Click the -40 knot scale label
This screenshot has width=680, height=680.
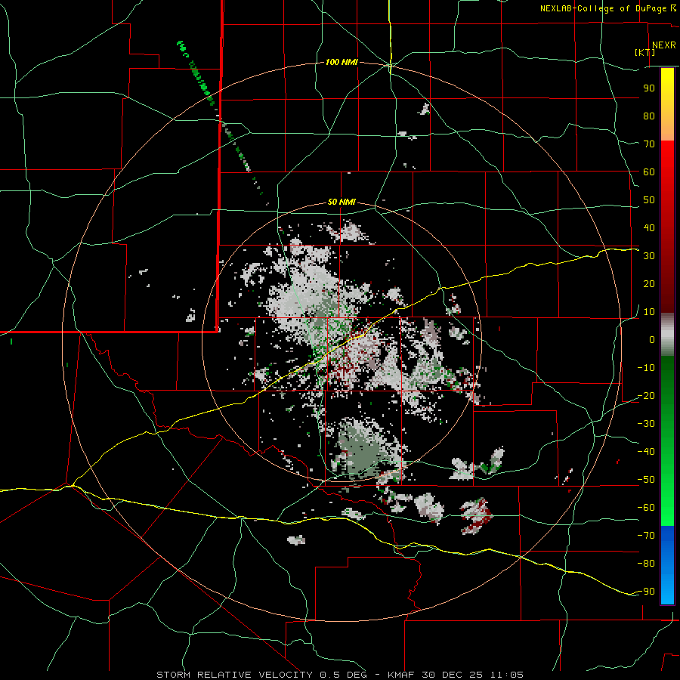[646, 452]
